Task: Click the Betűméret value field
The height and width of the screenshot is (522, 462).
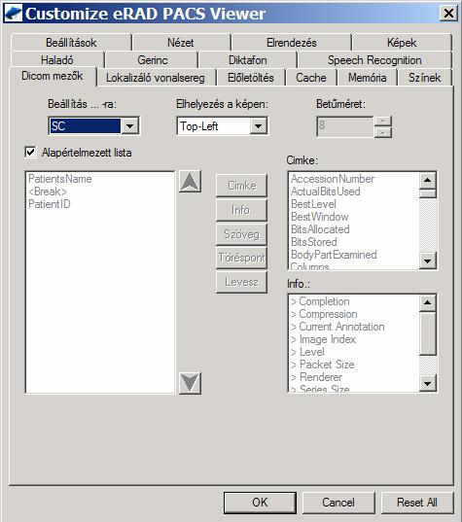Action: tap(345, 126)
